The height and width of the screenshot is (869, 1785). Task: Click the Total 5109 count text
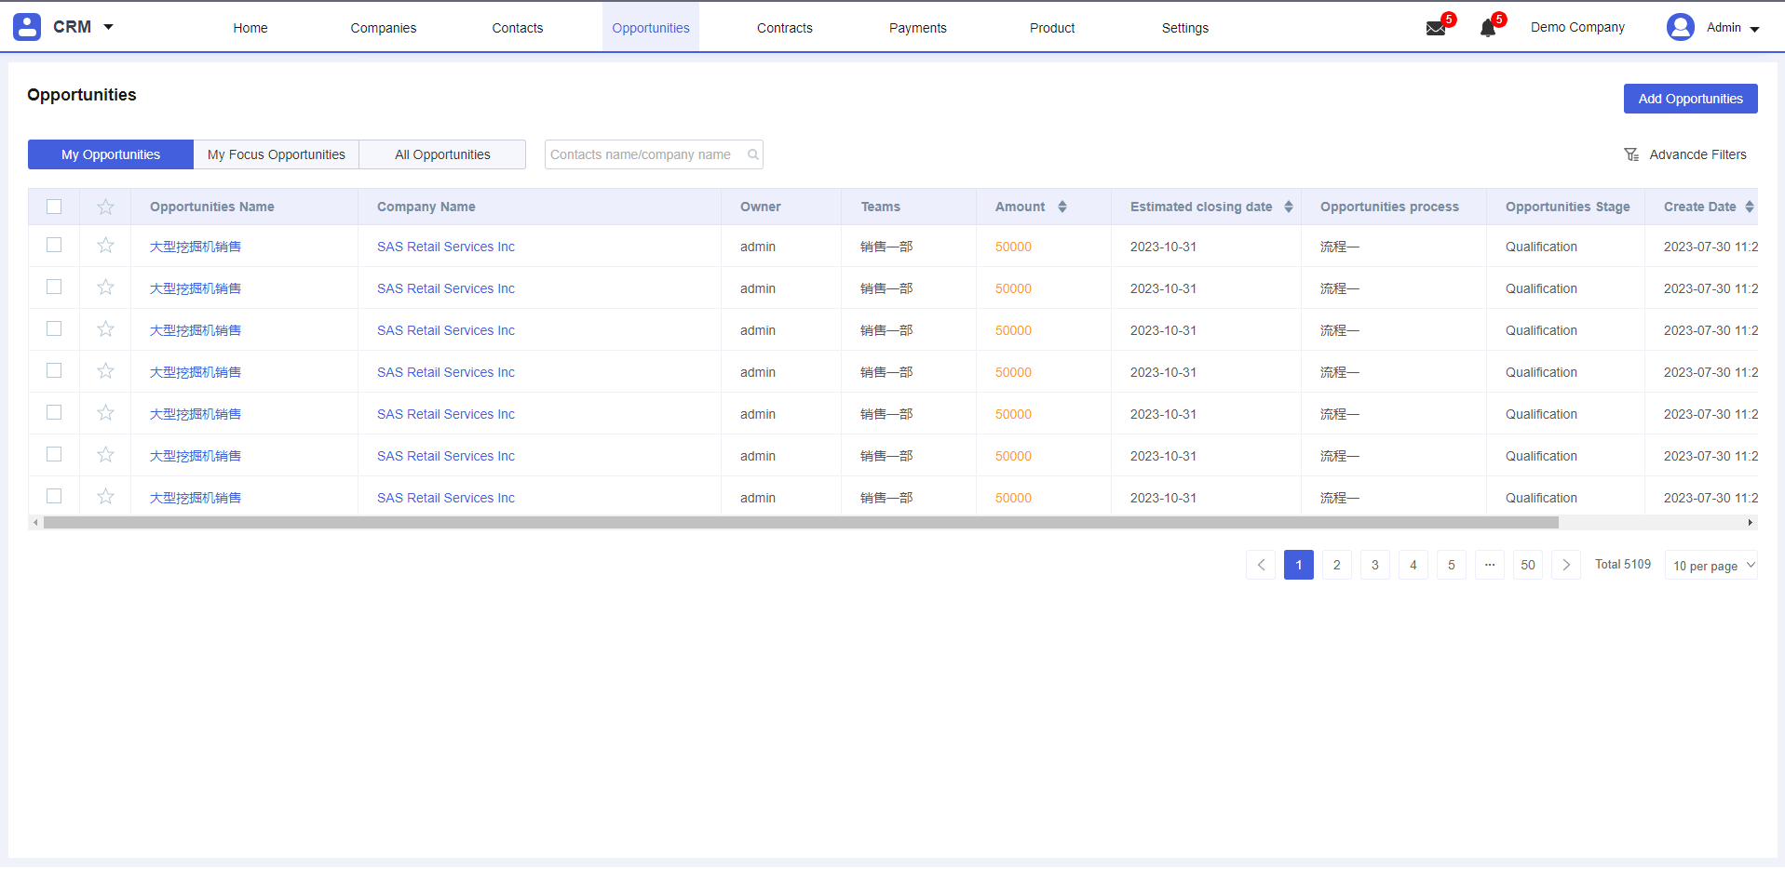point(1623,564)
